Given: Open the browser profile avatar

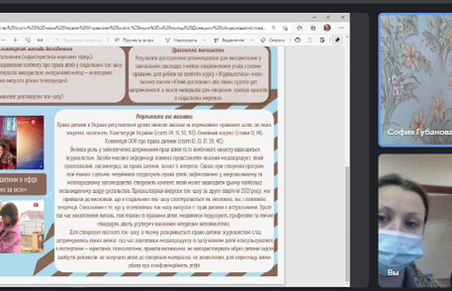Looking at the screenshot, I should [x=327, y=28].
